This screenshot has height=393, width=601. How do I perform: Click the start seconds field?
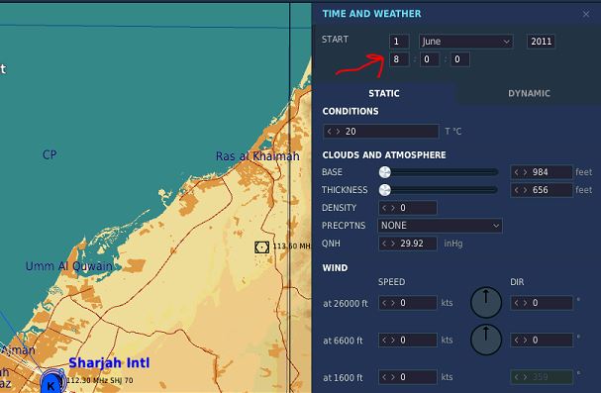tap(459, 59)
